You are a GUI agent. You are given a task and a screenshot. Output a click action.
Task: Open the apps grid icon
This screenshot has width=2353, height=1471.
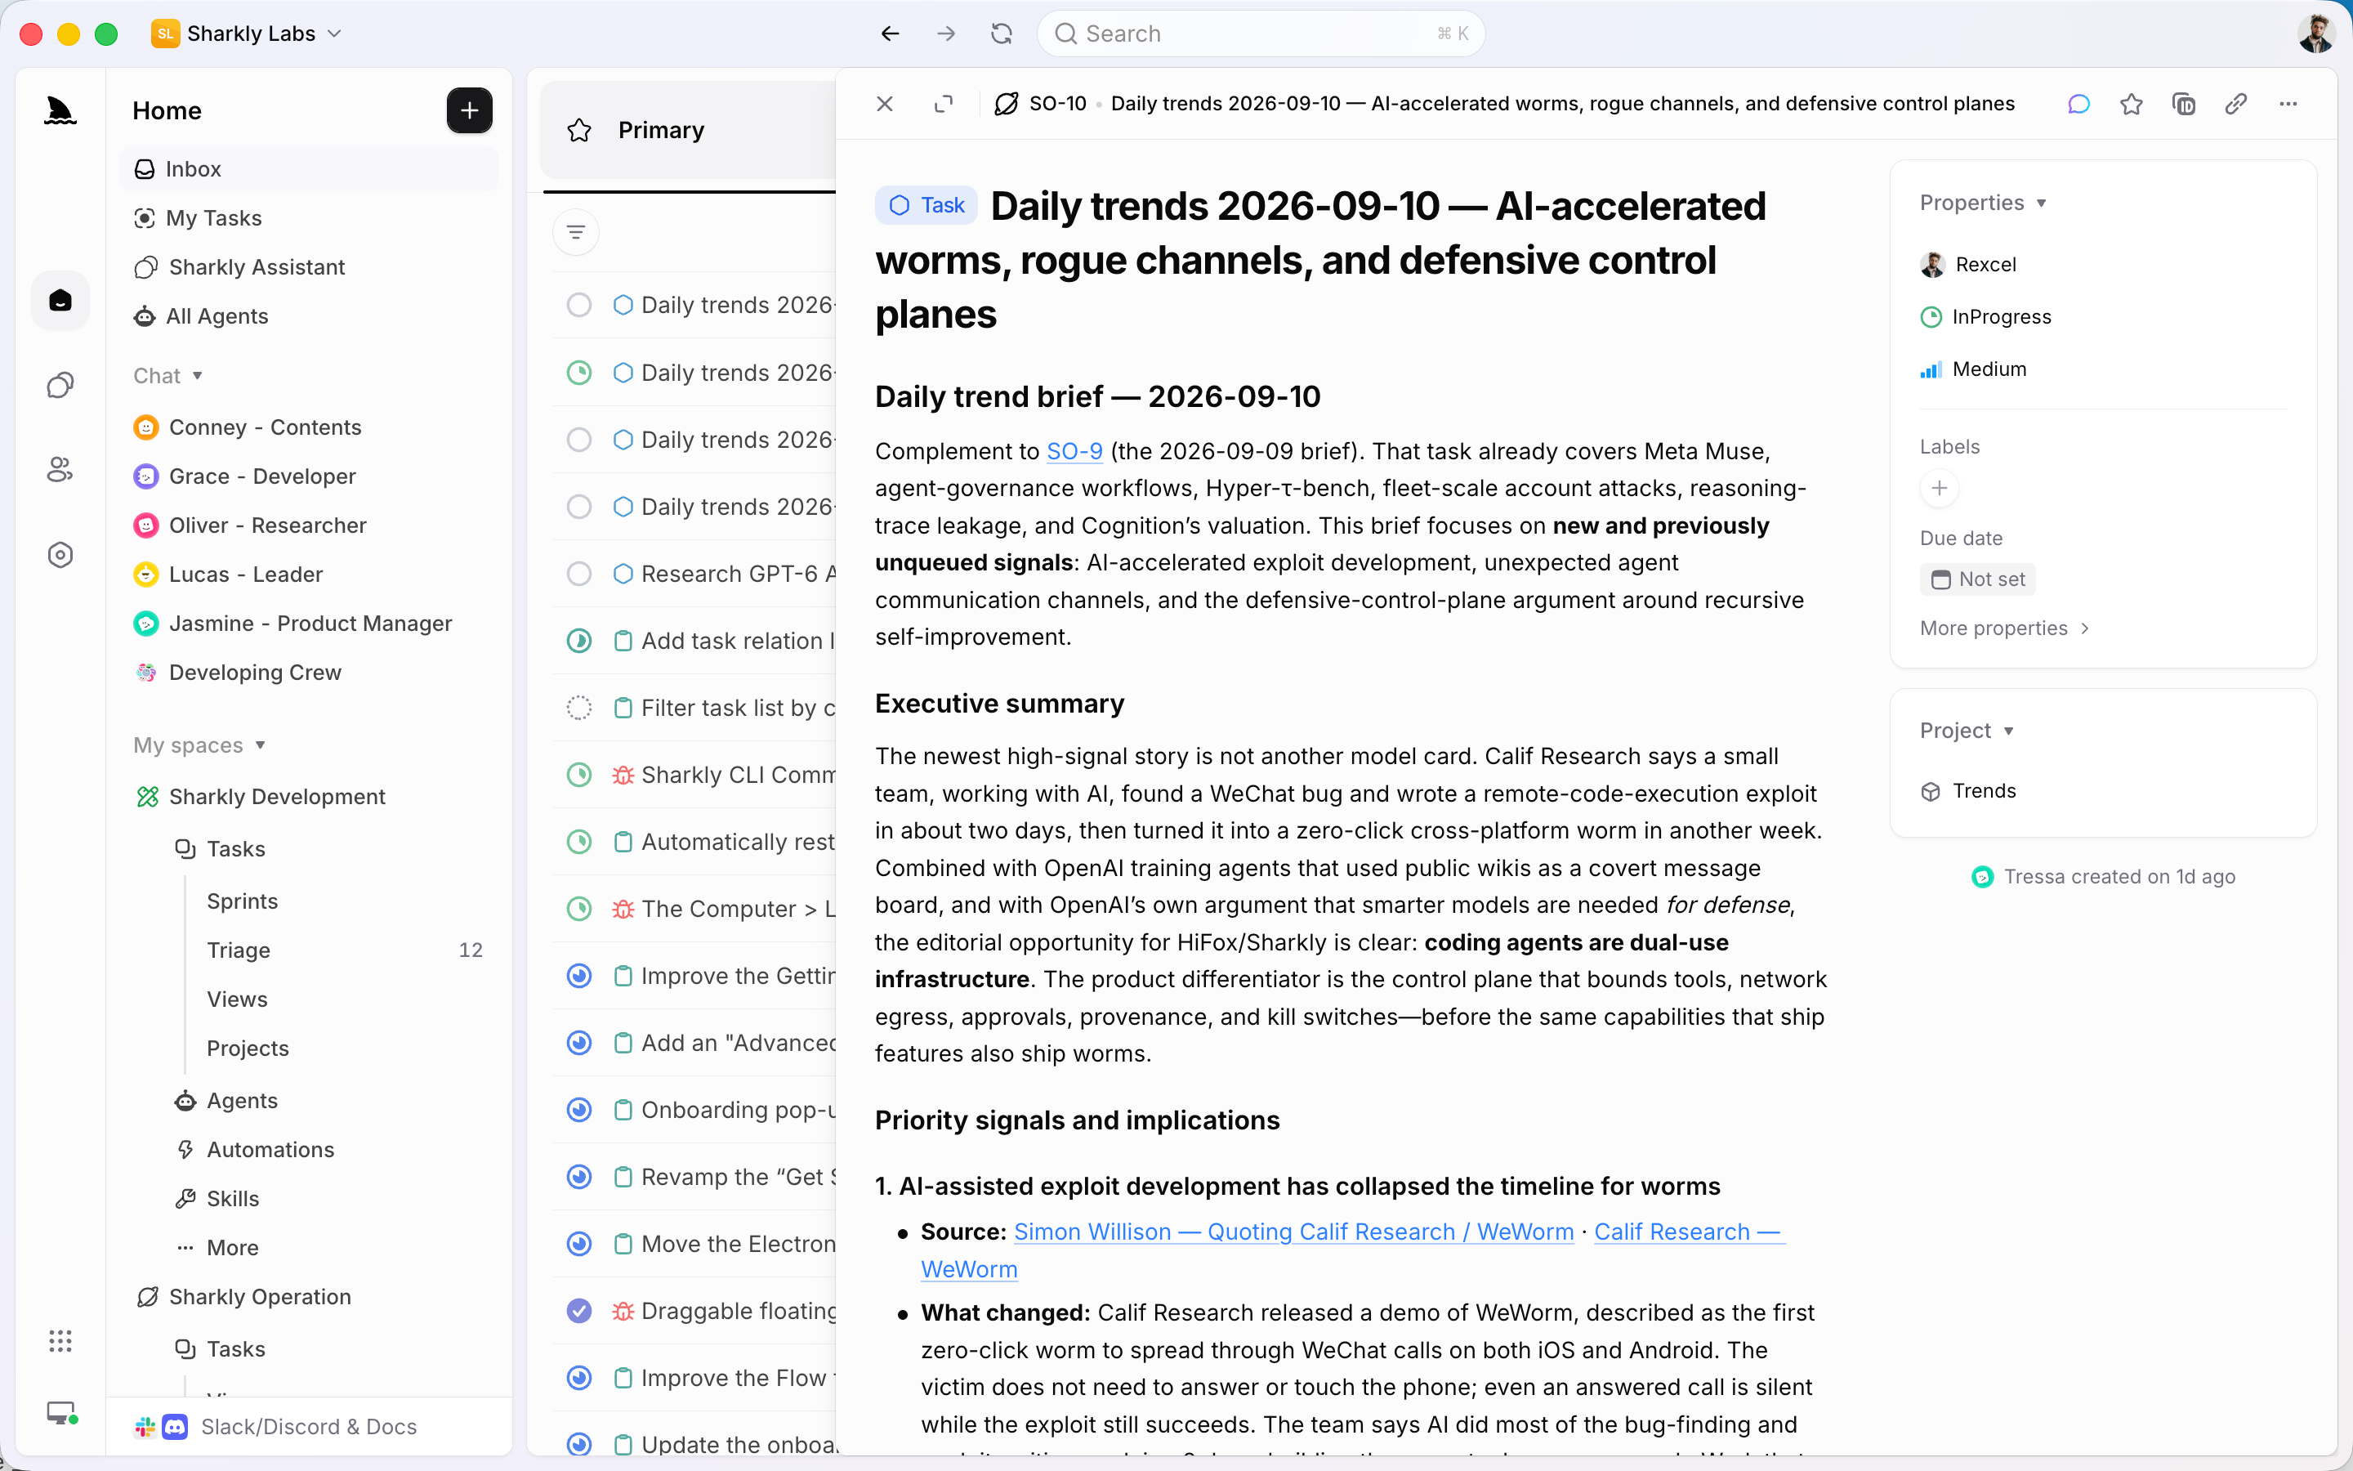point(60,1342)
